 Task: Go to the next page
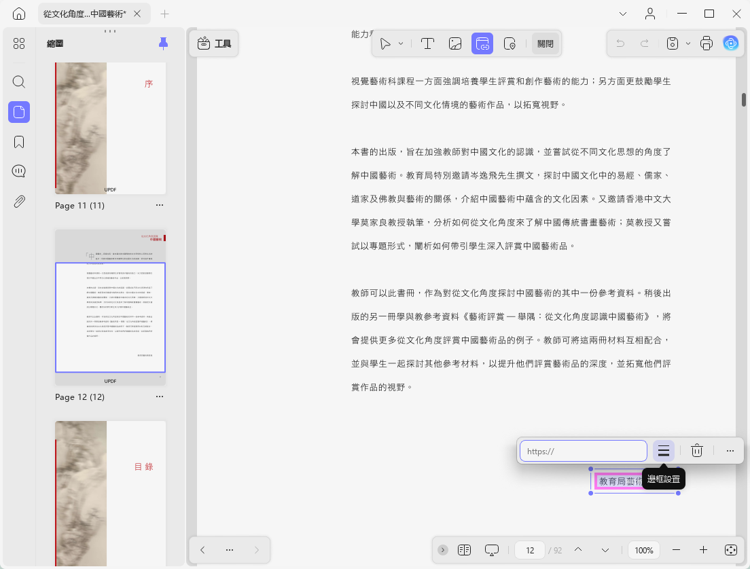point(605,550)
